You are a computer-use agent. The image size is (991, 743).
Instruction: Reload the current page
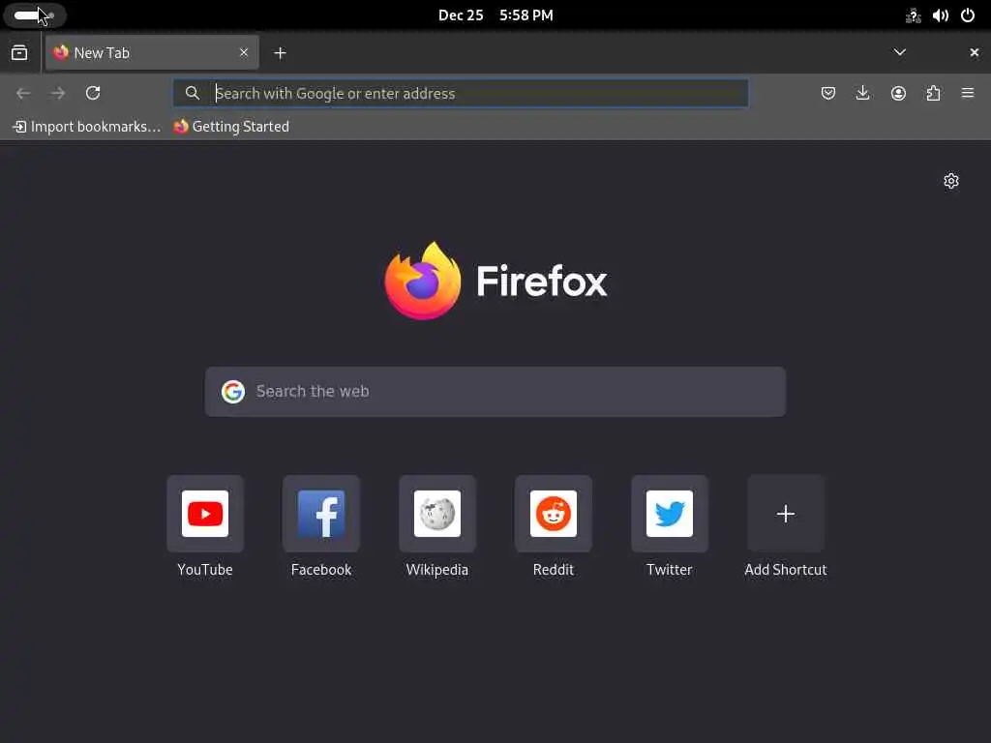[93, 94]
